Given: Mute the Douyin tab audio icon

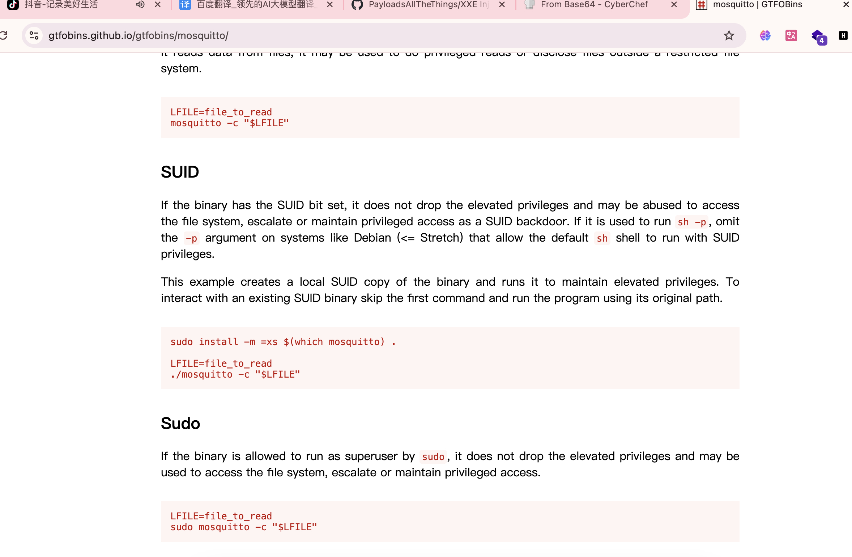Looking at the screenshot, I should 140,5.
